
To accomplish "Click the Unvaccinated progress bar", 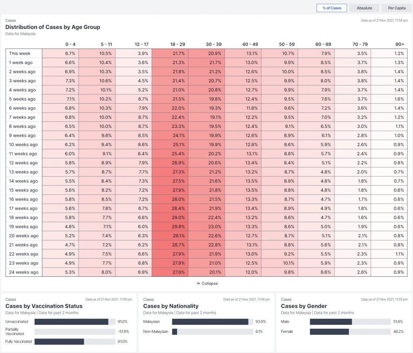I will [x=75, y=322].
